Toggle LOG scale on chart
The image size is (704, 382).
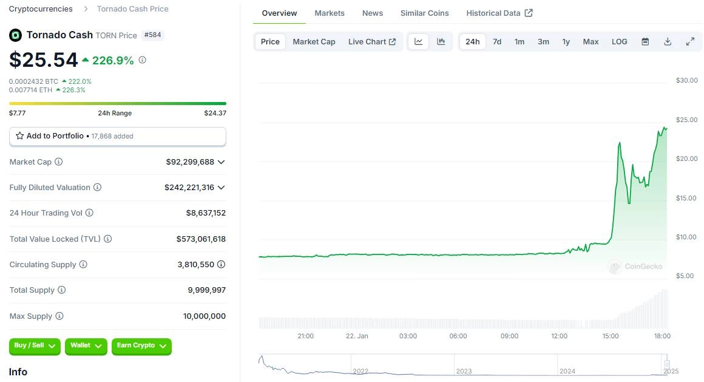point(619,42)
